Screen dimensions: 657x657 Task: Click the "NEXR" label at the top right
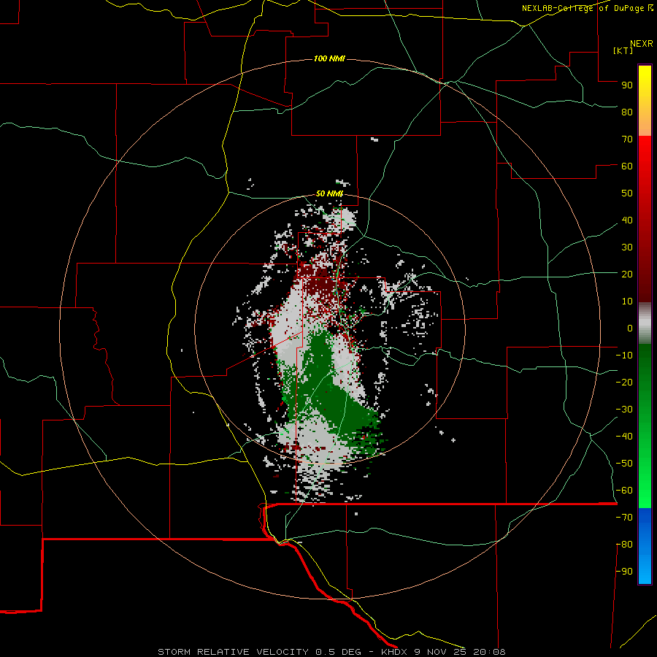coord(642,44)
